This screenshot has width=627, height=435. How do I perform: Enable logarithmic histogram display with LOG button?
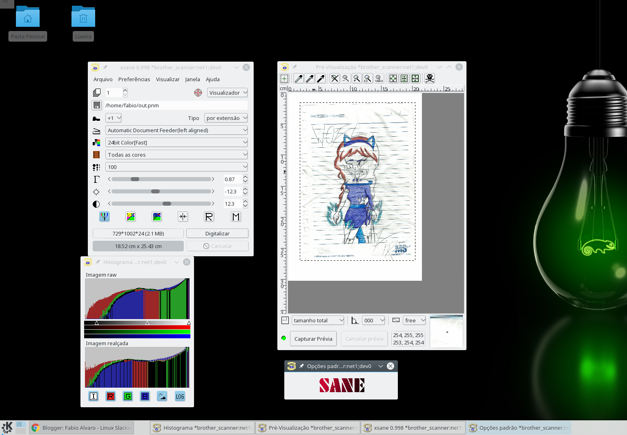tap(180, 396)
